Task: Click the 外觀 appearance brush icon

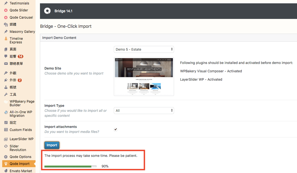Action: point(6,73)
